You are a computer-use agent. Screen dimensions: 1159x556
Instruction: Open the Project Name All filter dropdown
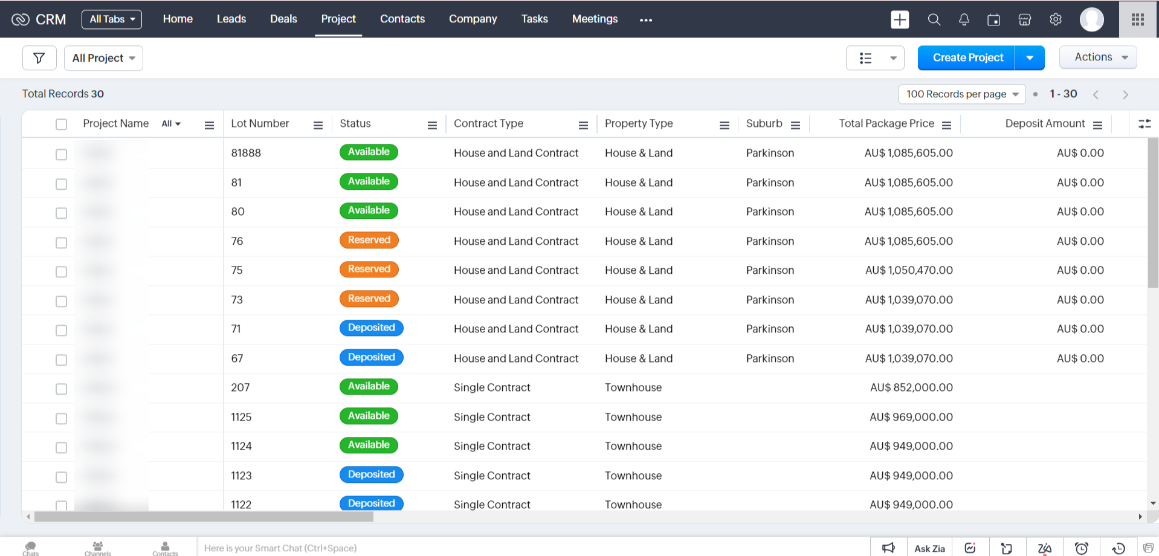tap(171, 124)
